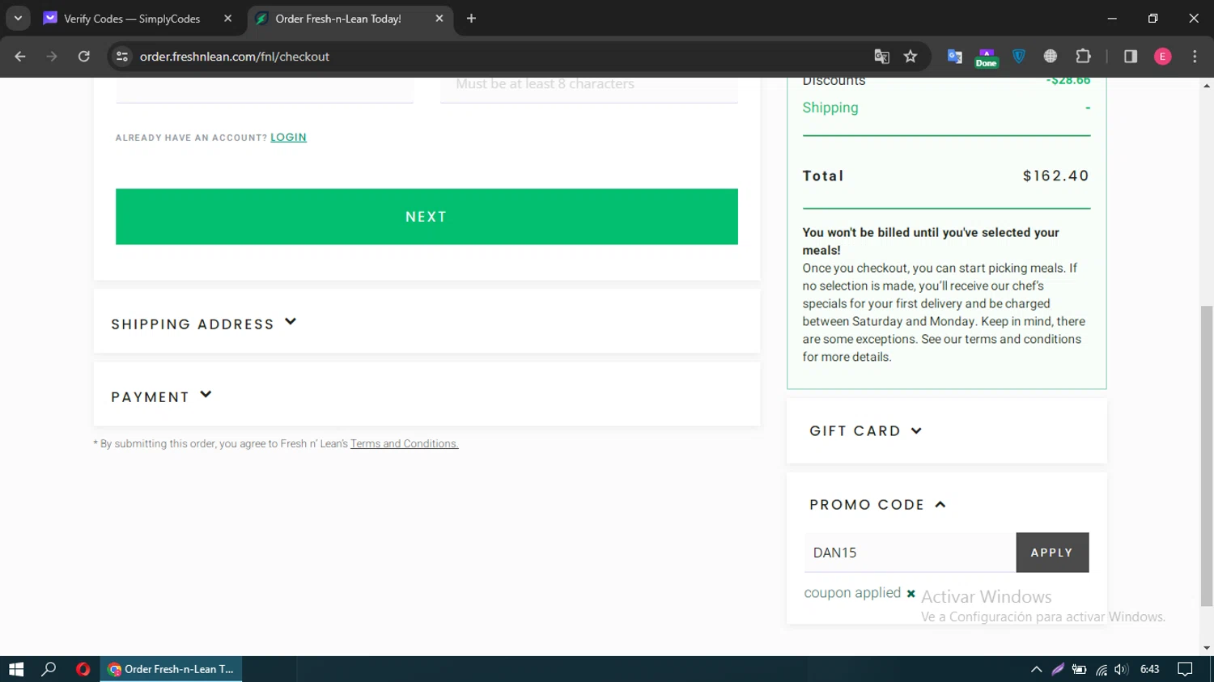Open the taskbar clock 6:43
Viewport: 1214px width, 682px height.
1149,669
